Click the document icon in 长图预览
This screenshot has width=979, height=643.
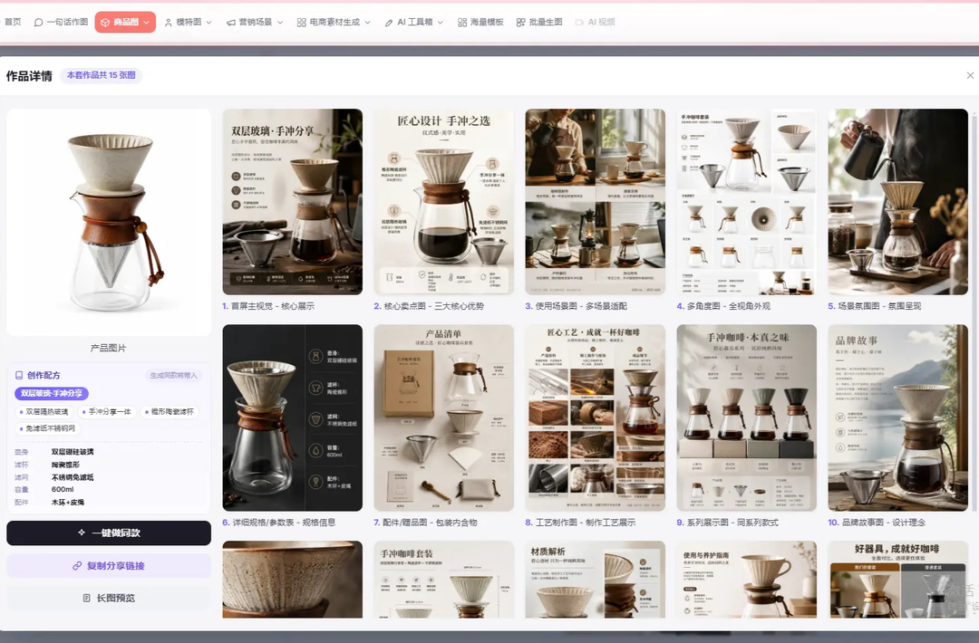point(87,598)
